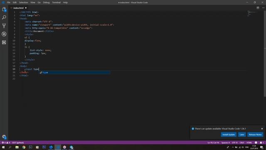266x150 pixels.
Task: Place cursor on 'display:flex;' line
Action: pyautogui.click(x=33, y=41)
